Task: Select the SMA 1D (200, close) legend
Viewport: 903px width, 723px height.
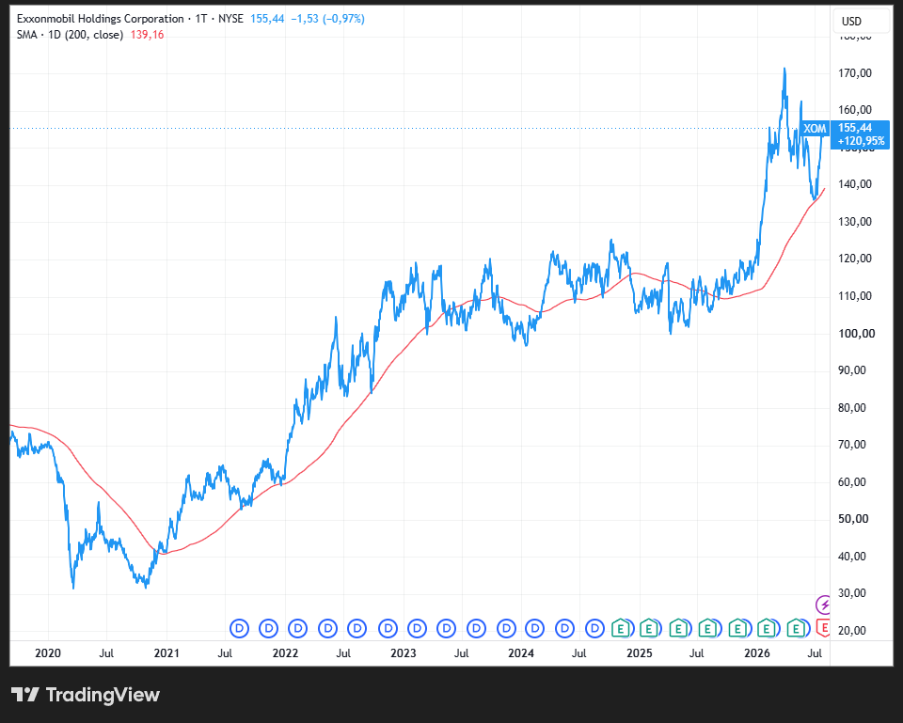Action: click(70, 35)
